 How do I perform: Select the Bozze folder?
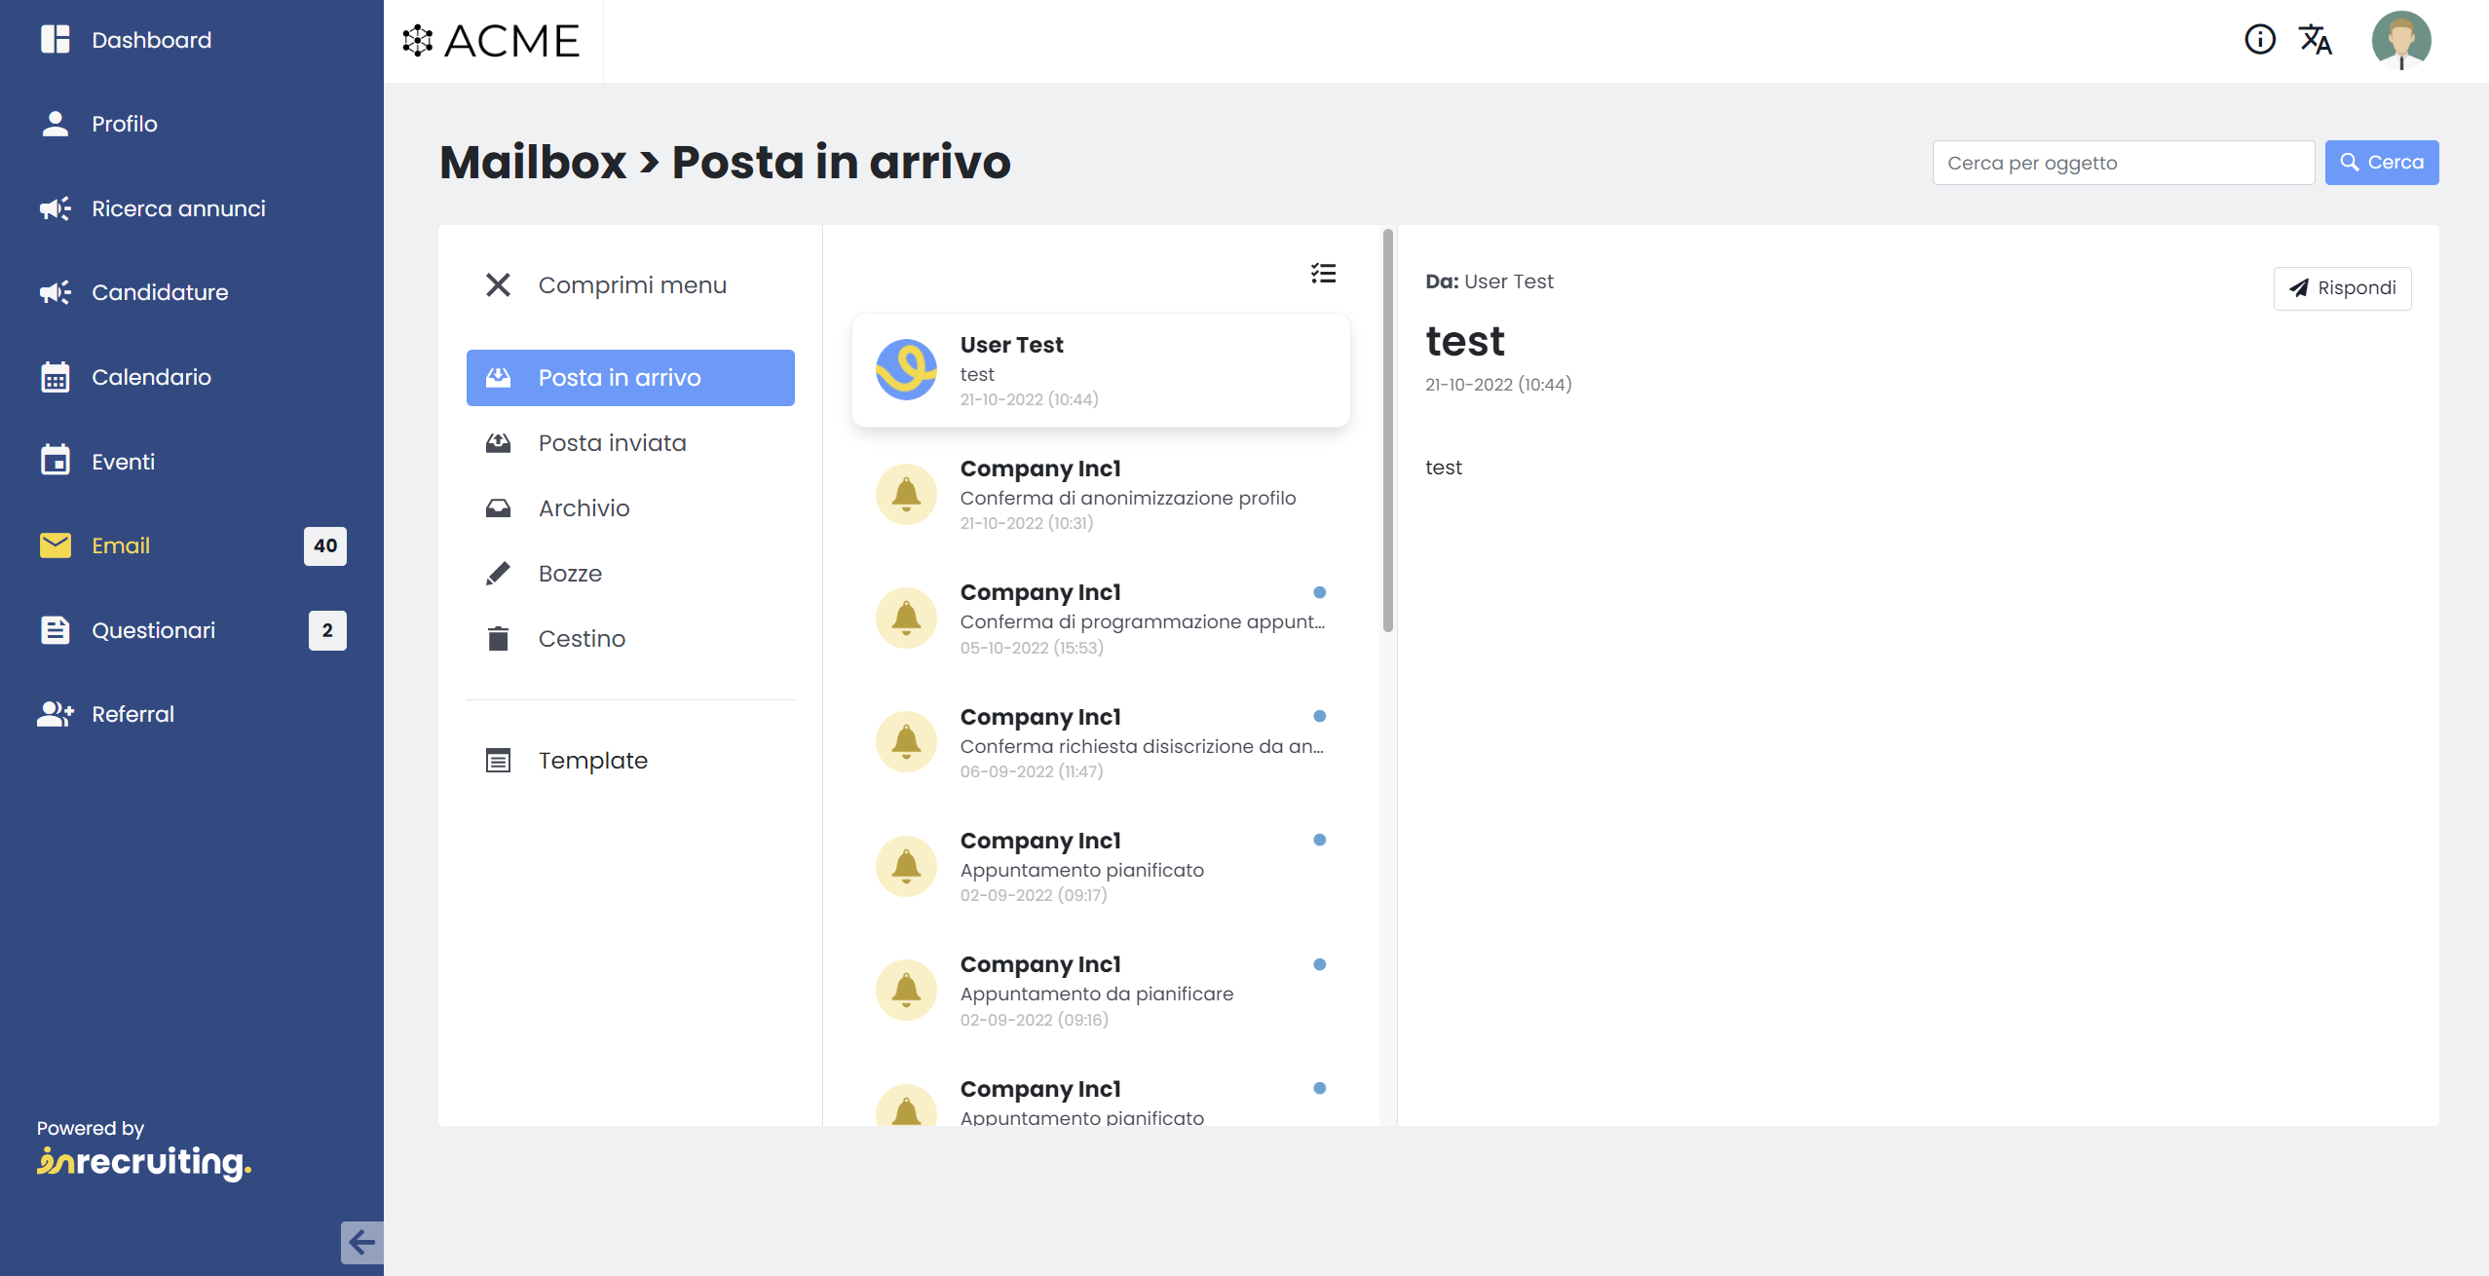pos(630,574)
